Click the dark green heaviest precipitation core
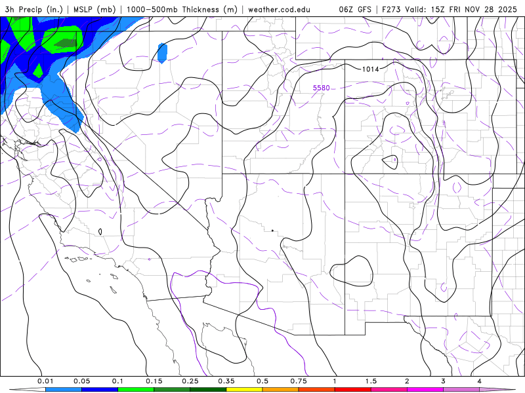 66,43
